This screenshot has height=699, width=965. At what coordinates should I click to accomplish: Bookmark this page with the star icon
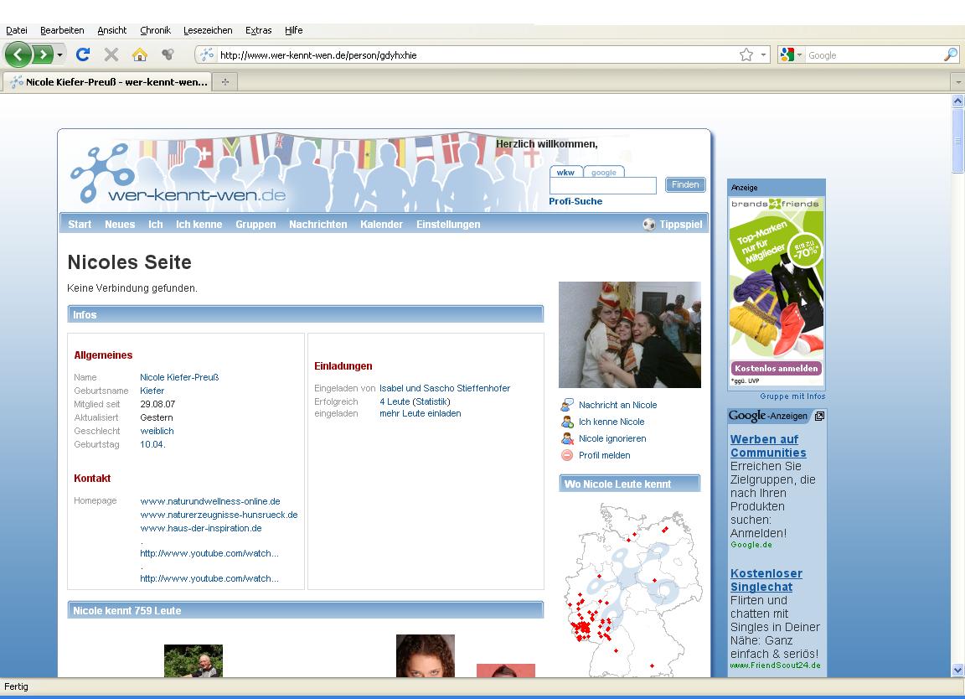pos(746,55)
